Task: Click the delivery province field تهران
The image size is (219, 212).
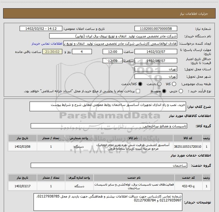Action: (x=156, y=69)
